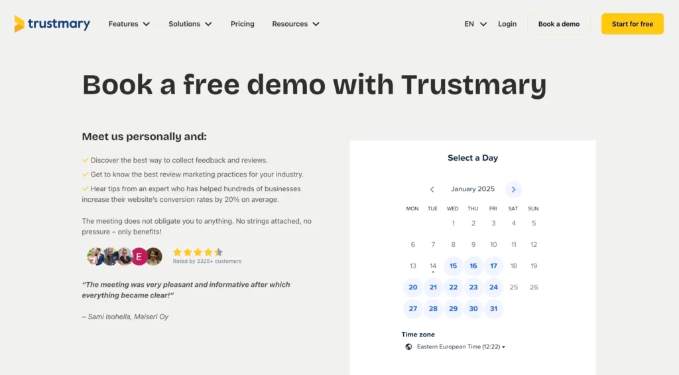Select January 16 in calendar
Screen dimensions: 679x375
pyautogui.click(x=473, y=265)
